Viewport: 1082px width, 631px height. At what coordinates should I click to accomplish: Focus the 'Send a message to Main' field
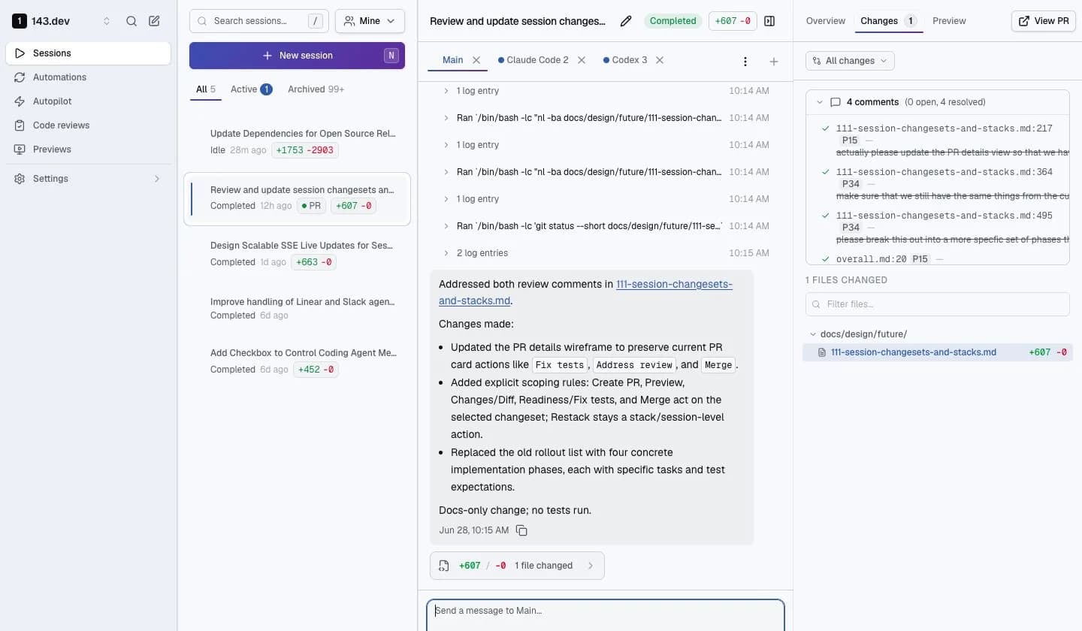point(606,614)
